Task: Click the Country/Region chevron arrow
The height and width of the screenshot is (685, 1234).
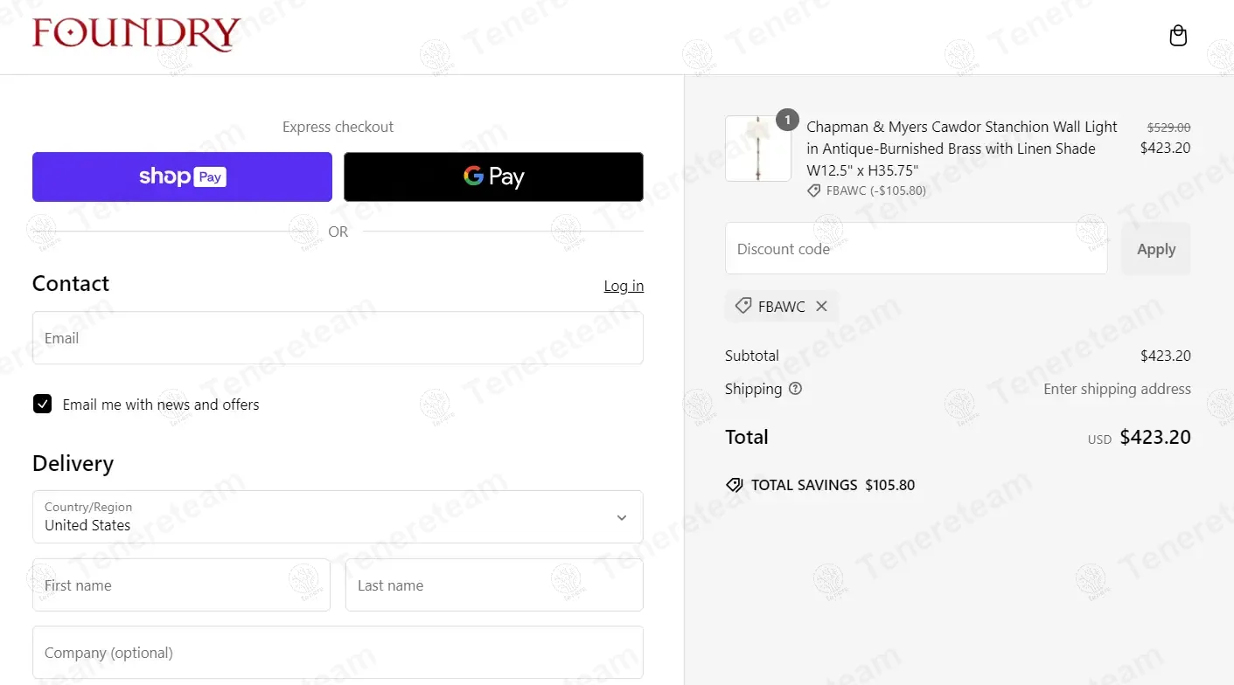Action: pos(622,517)
